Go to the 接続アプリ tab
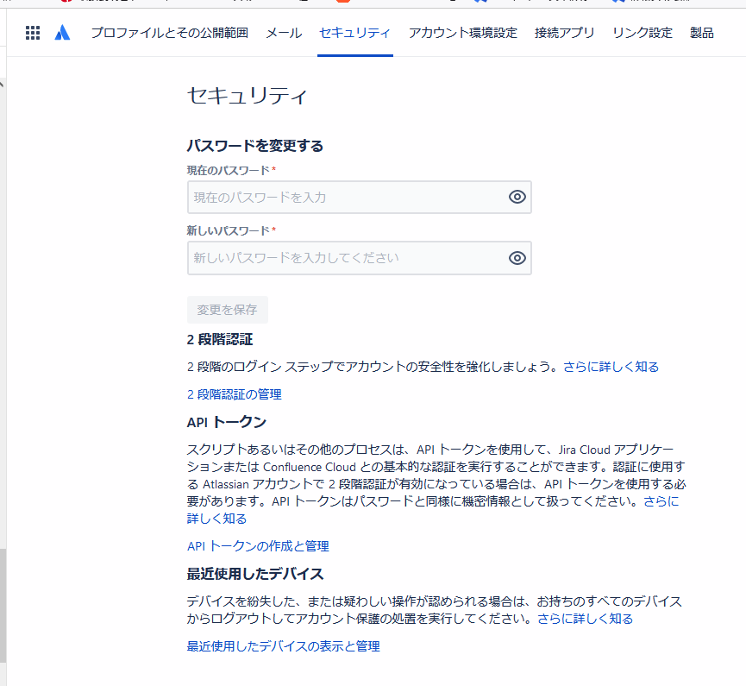 point(564,33)
